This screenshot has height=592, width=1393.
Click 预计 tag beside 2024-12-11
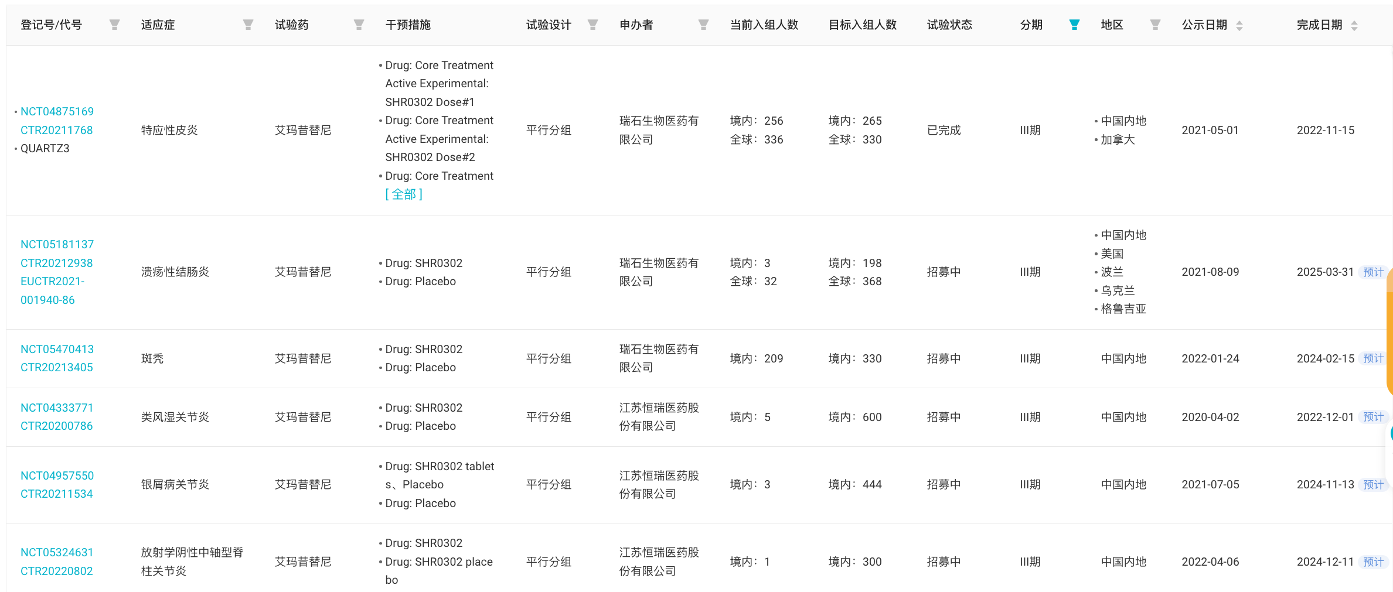(1372, 562)
